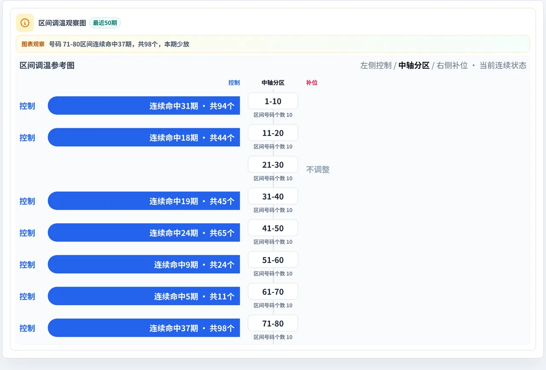Screen dimensions: 546x370
Task: Select the 51-60 range box
Action: pos(273,260)
